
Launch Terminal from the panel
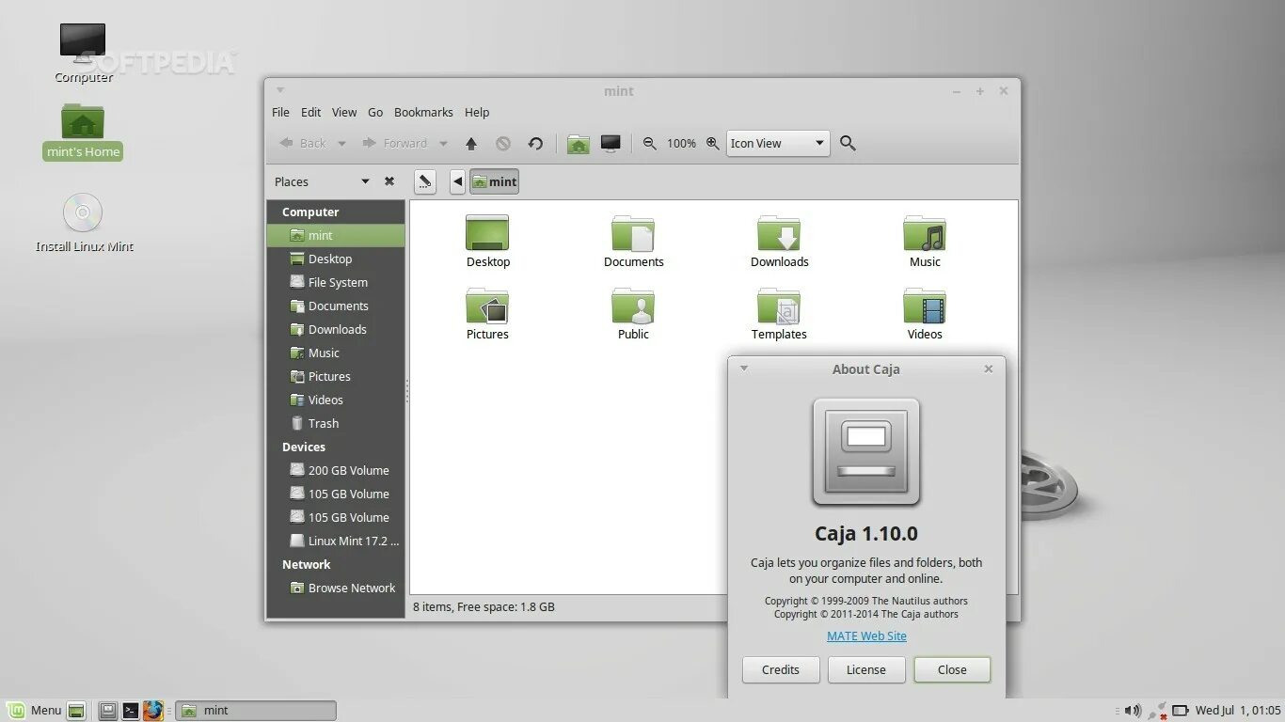click(x=131, y=711)
